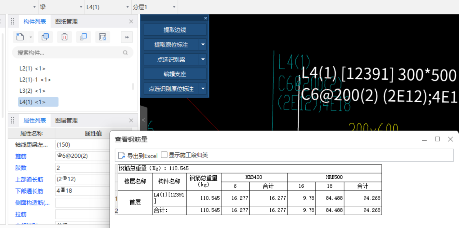
Task: Click the 编辑支座 button
Action: coord(175,74)
